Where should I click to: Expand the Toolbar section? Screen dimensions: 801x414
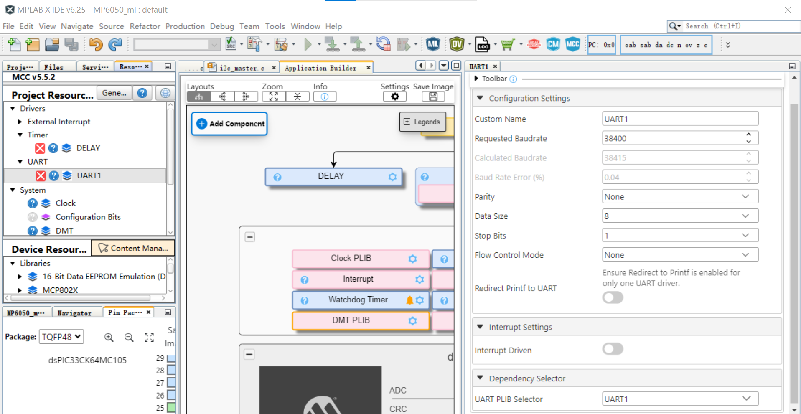[476, 79]
